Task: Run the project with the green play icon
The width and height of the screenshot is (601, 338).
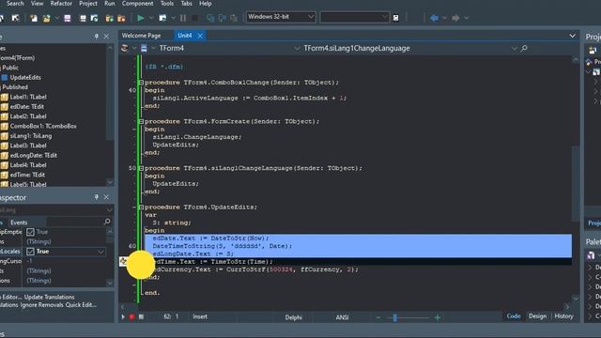Action: point(140,18)
